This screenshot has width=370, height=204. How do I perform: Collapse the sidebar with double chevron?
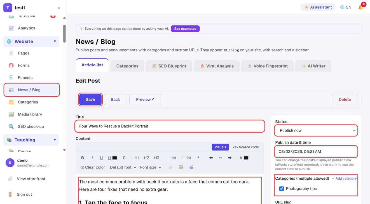[59, 8]
